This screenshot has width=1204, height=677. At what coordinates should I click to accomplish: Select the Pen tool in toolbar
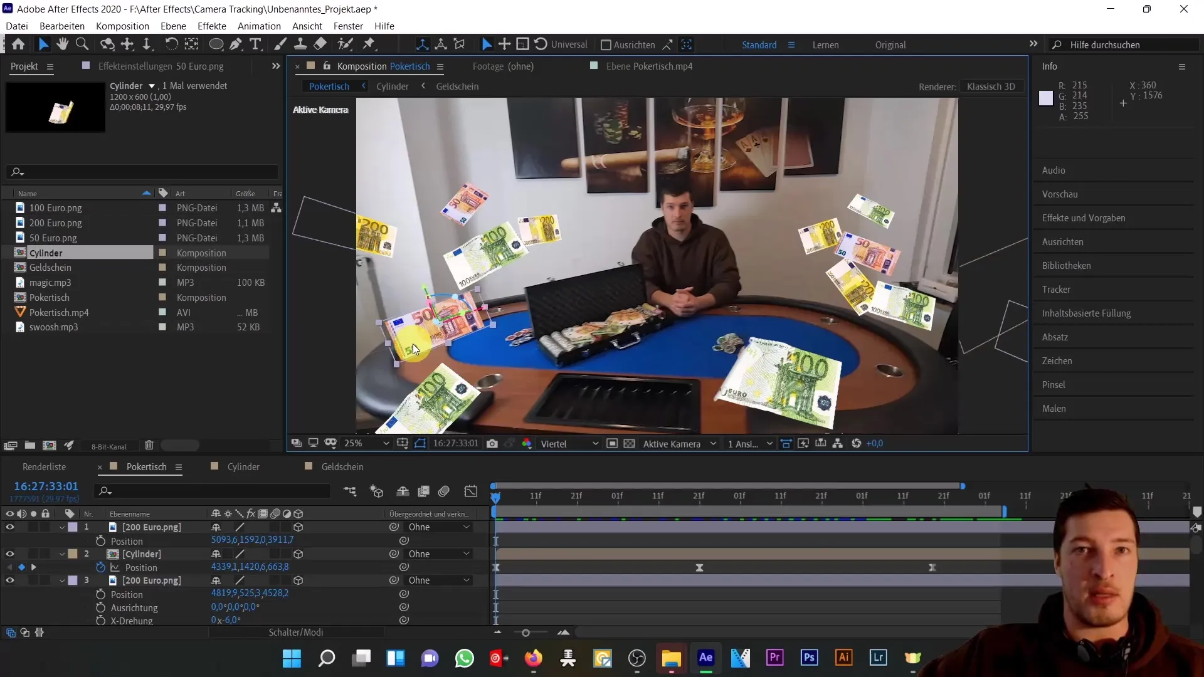click(235, 45)
